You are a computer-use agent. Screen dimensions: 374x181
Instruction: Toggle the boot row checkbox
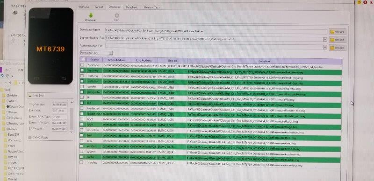82,119
